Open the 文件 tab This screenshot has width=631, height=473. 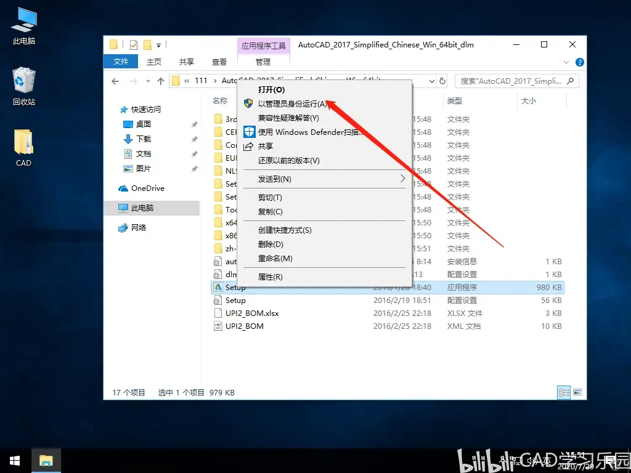tap(121, 62)
